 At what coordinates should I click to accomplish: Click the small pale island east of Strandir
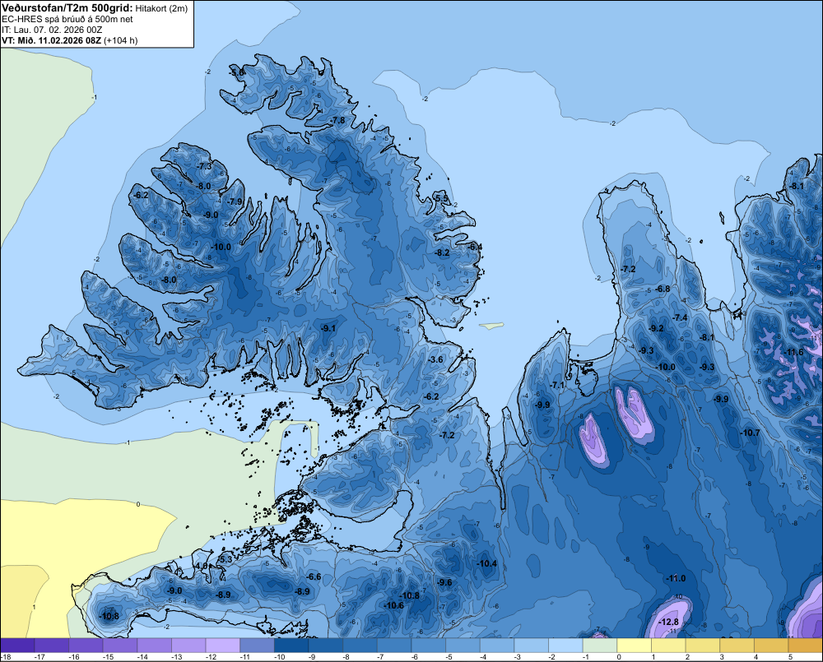coord(491,326)
